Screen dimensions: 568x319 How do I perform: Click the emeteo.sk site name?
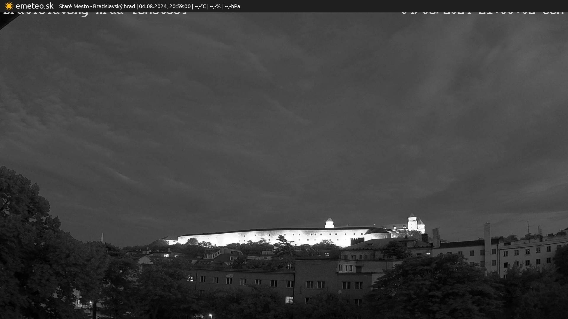[35, 6]
